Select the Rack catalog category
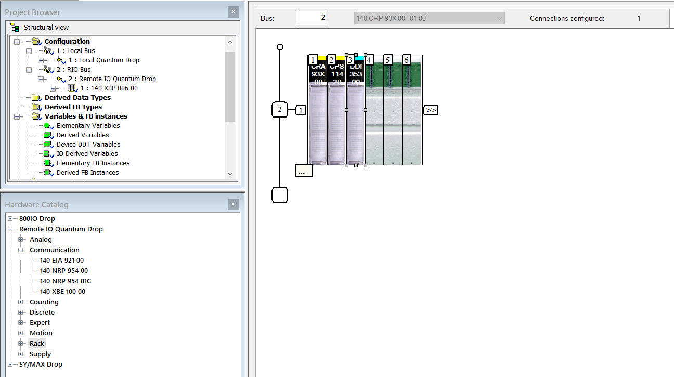 (37, 343)
